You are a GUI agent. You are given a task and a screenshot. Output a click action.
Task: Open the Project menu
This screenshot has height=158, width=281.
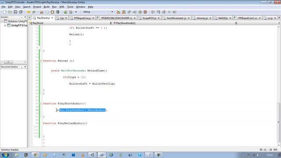point(37,7)
